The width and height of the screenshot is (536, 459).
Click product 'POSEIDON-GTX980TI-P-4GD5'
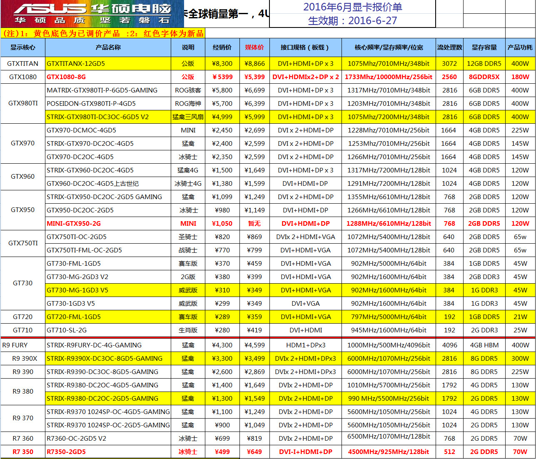(108, 104)
